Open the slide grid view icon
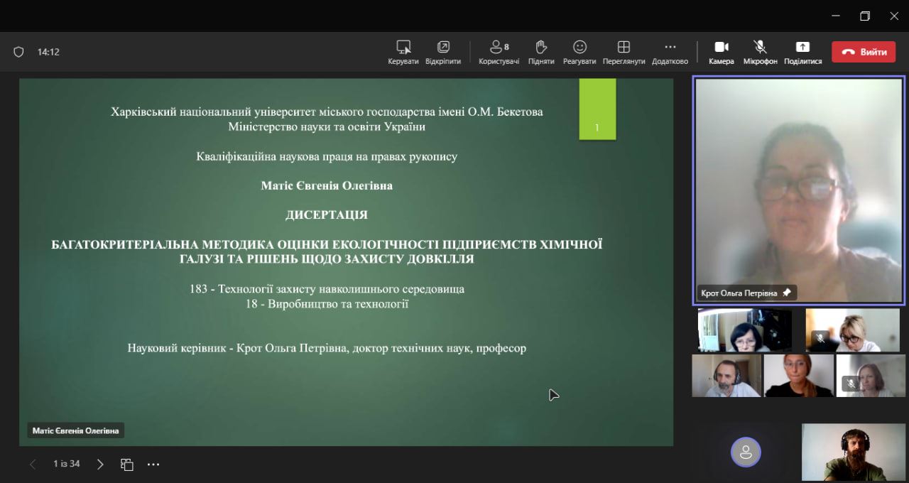The image size is (909, 483). (x=127, y=465)
